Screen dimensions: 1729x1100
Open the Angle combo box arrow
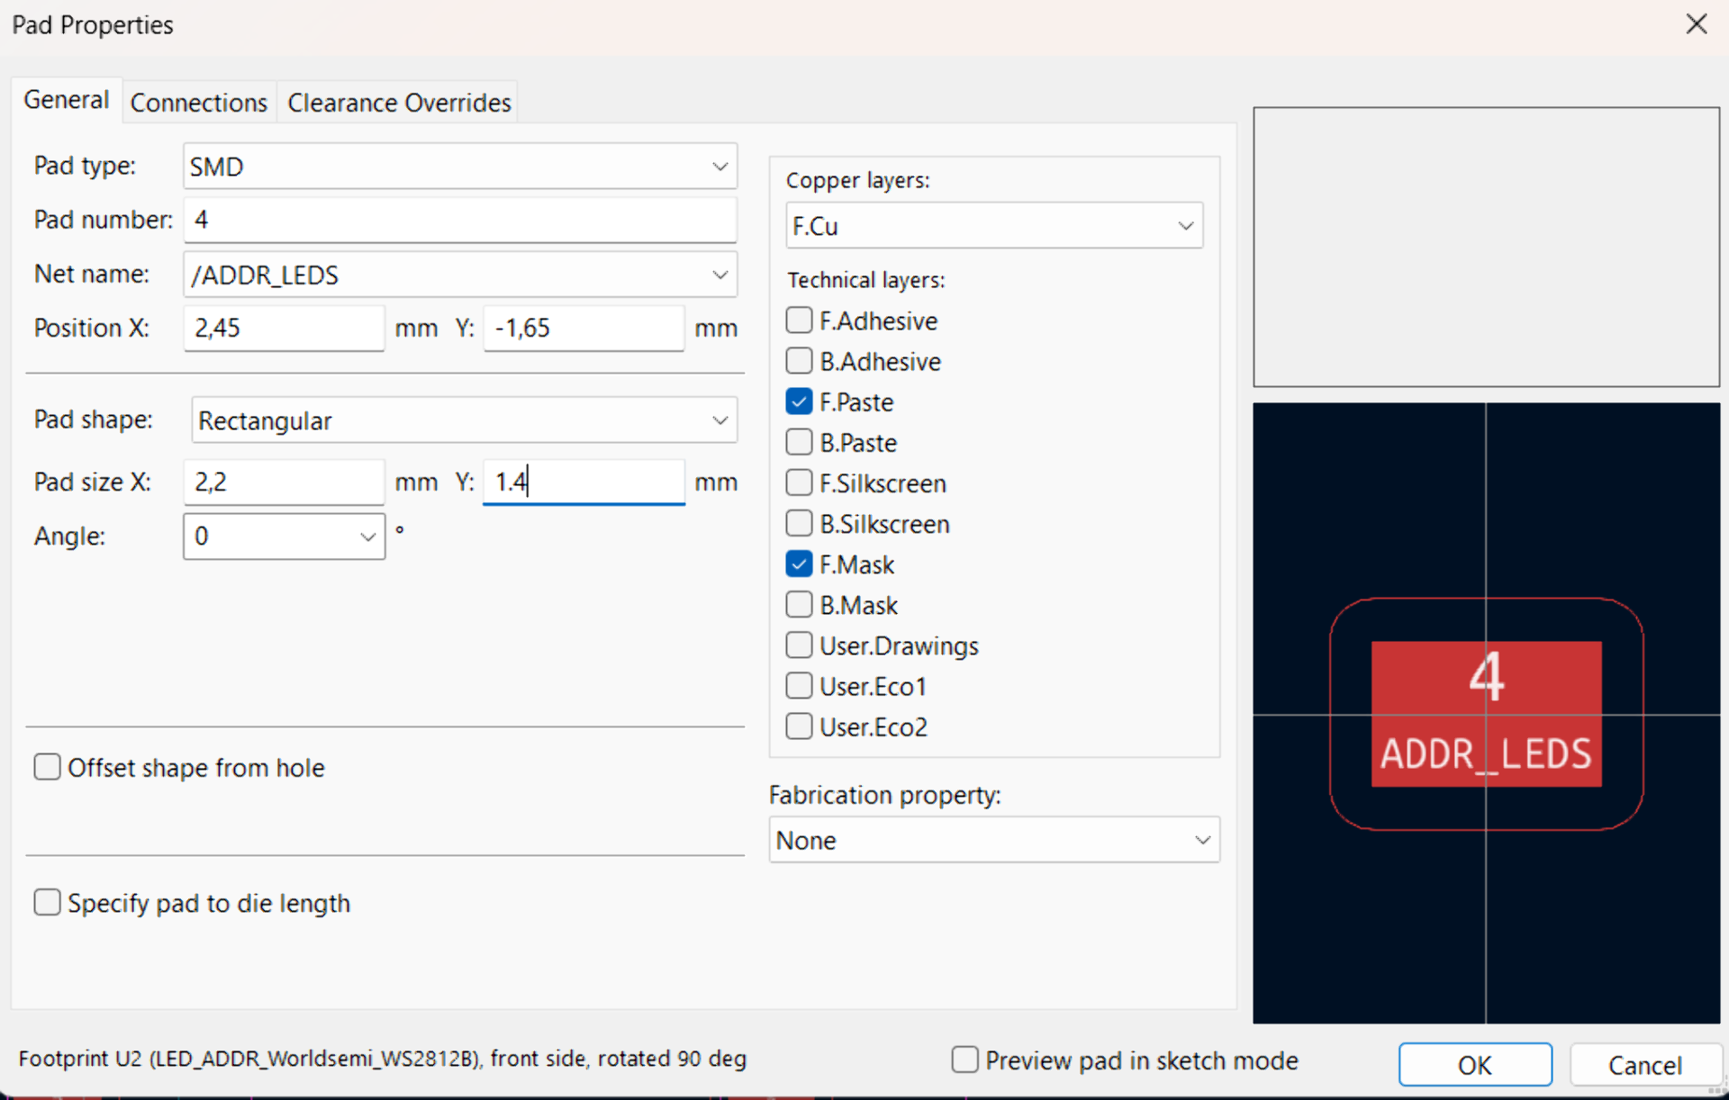367,536
